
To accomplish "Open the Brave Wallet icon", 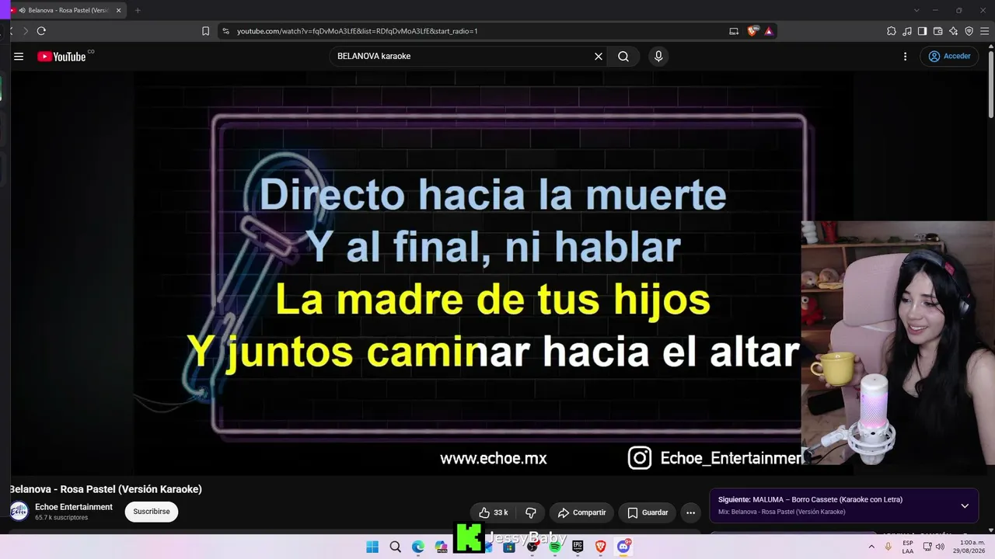I will point(937,31).
